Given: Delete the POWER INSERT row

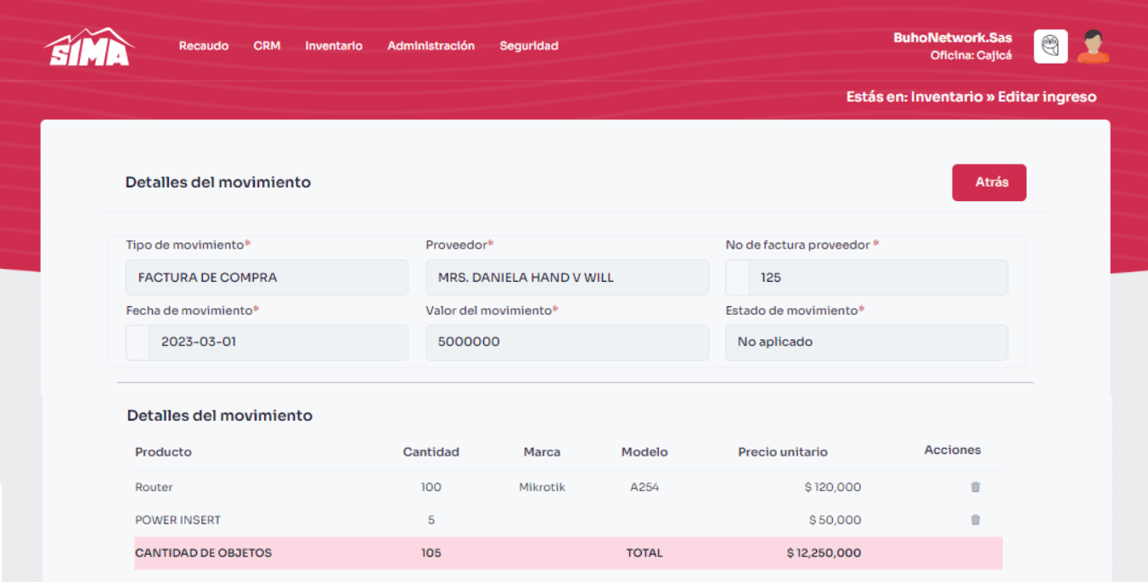Looking at the screenshot, I should point(975,519).
